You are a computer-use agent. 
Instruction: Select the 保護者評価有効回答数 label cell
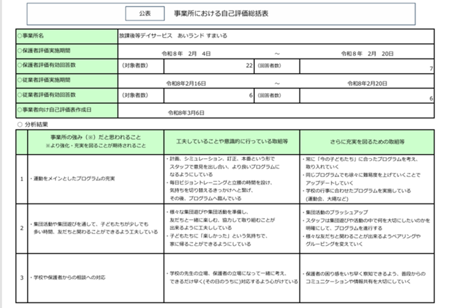click(66, 67)
